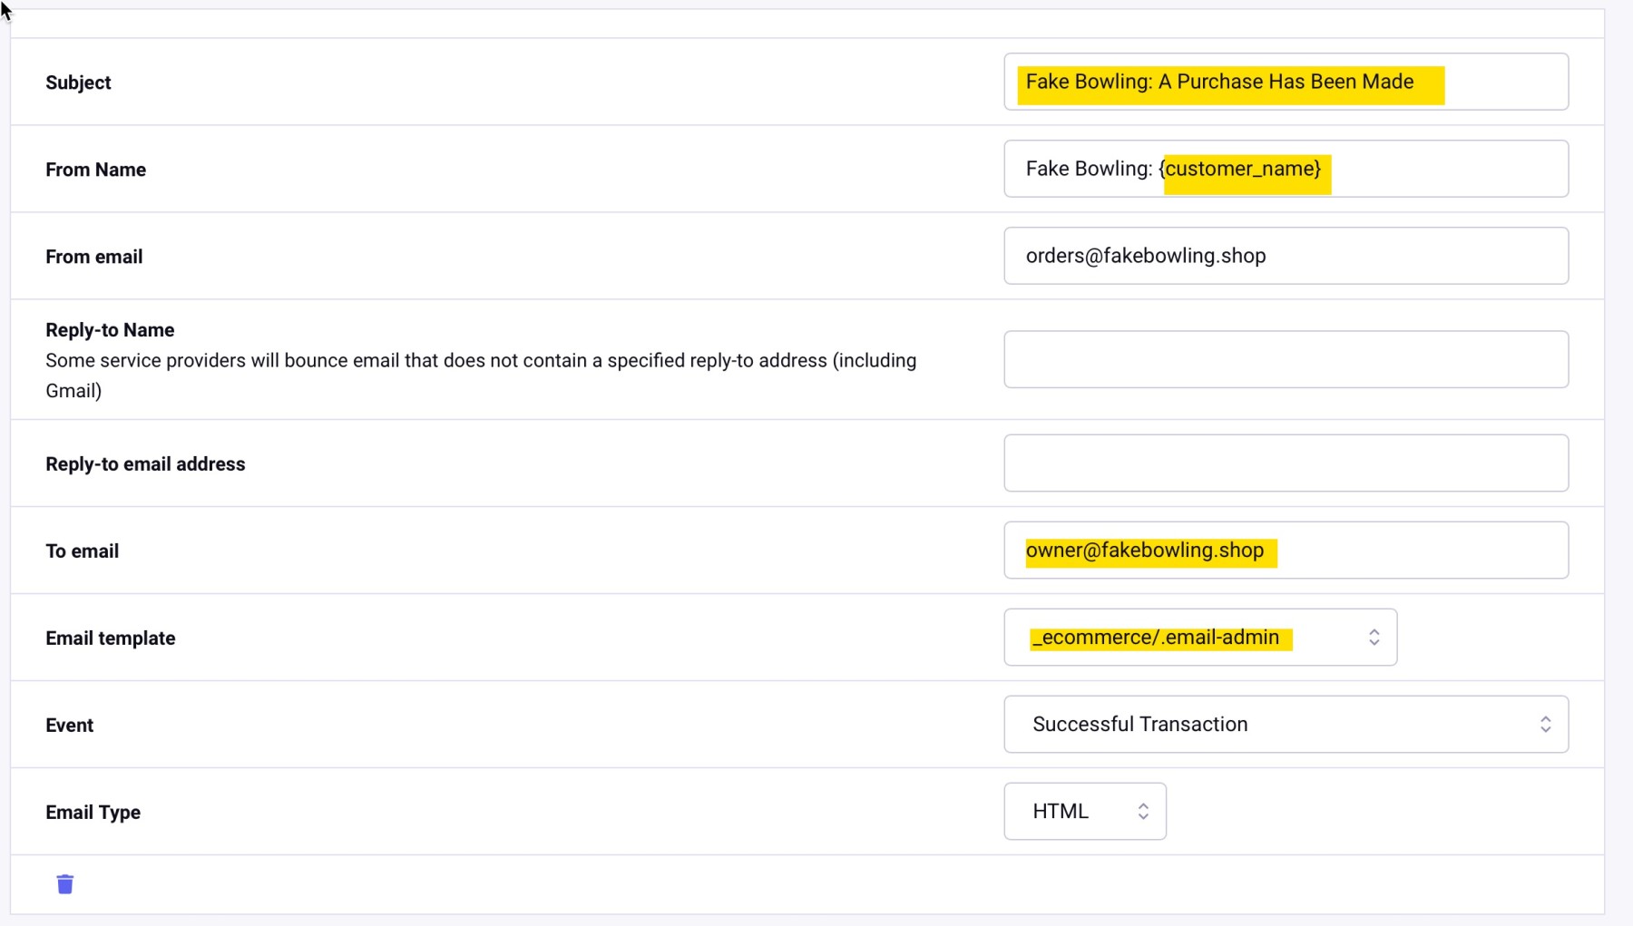Open the Email template dropdown

tap(1199, 637)
